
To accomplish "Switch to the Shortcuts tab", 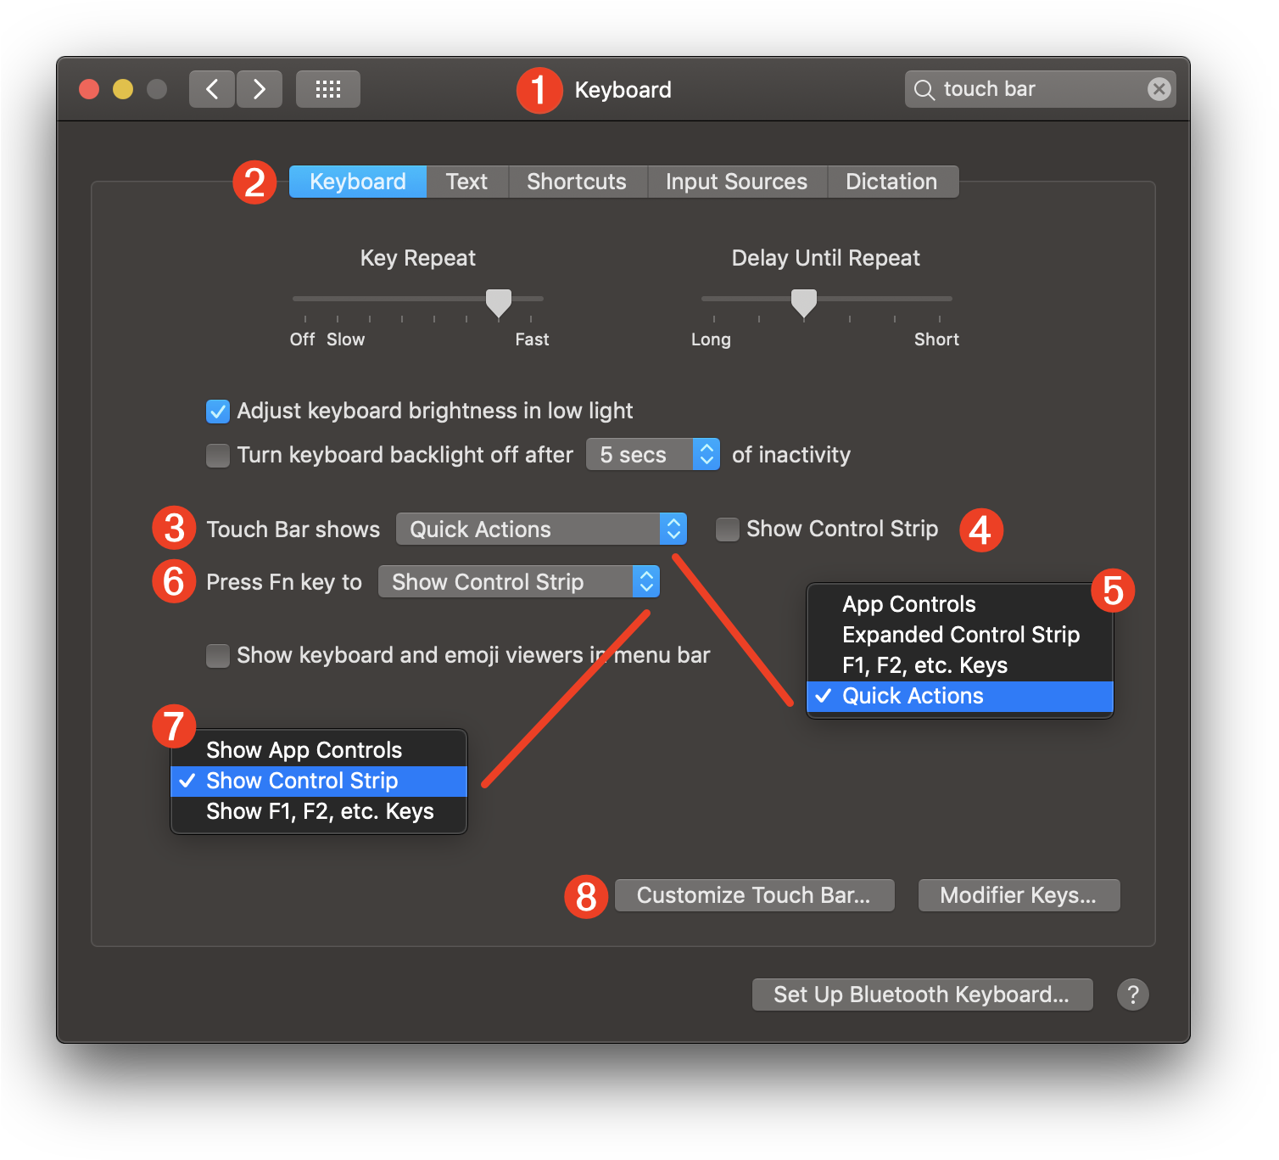I will point(576,181).
